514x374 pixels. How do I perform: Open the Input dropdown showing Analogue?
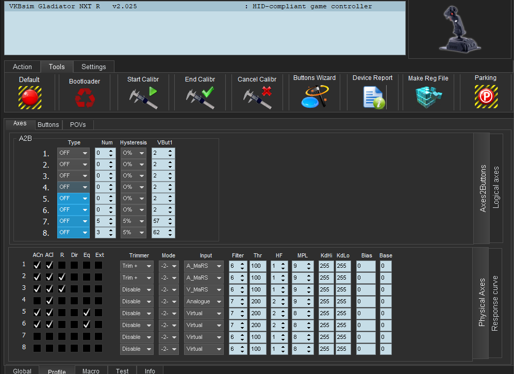point(204,301)
